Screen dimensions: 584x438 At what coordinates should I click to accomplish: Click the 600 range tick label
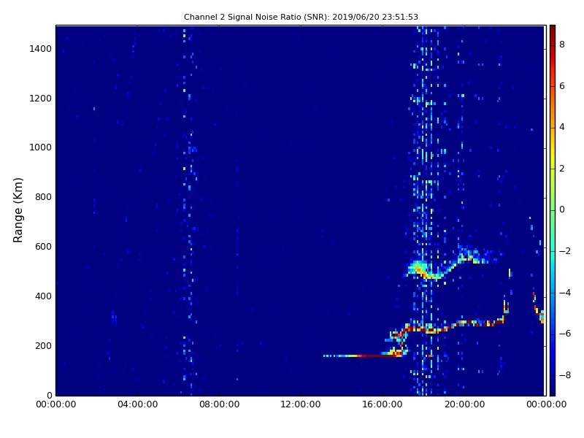click(44, 247)
